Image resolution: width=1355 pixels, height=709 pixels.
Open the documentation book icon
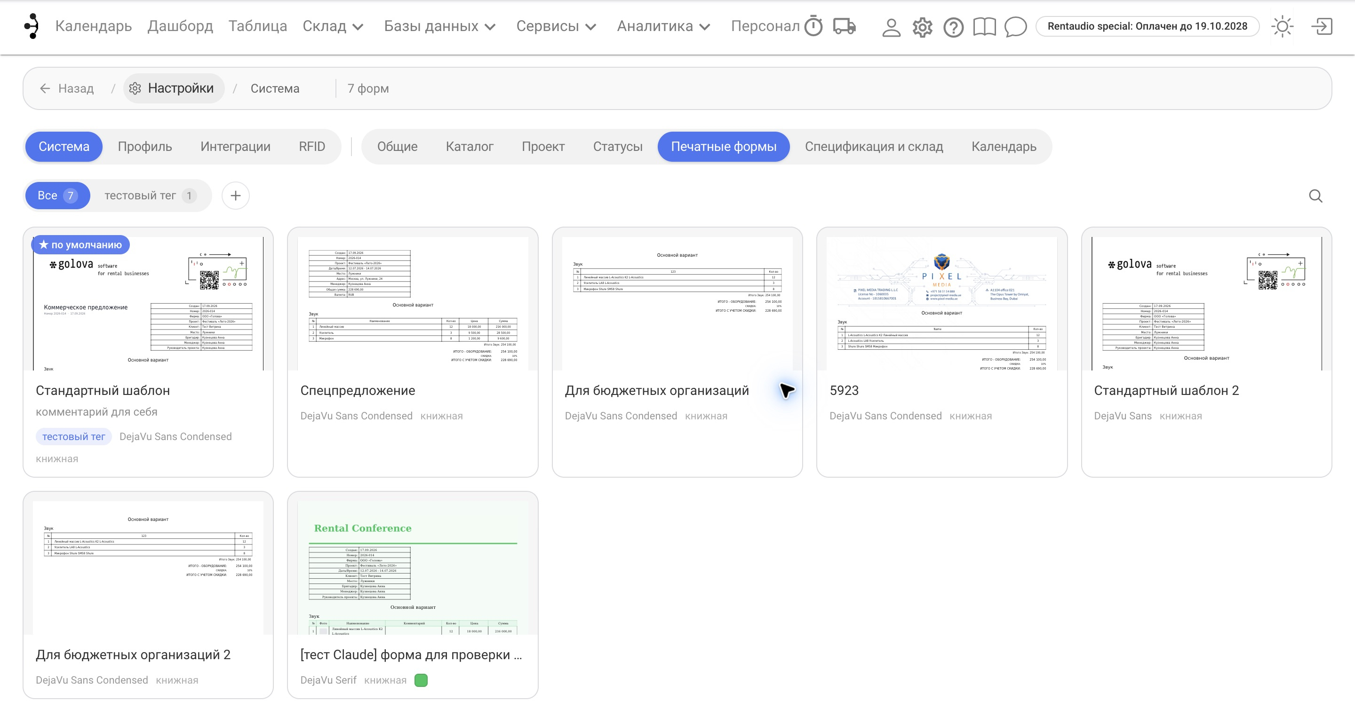pos(984,26)
